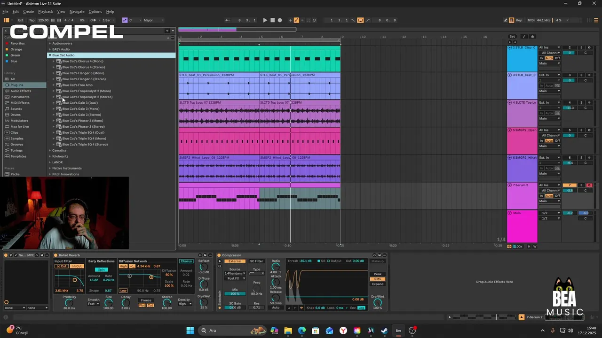Open File Explorer from the taskbar
Viewport: 602px width, 338px height.
click(288, 330)
